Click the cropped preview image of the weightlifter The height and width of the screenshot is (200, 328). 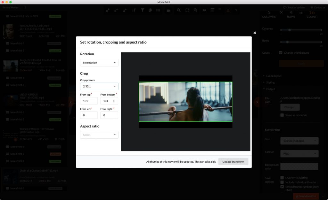(185, 102)
